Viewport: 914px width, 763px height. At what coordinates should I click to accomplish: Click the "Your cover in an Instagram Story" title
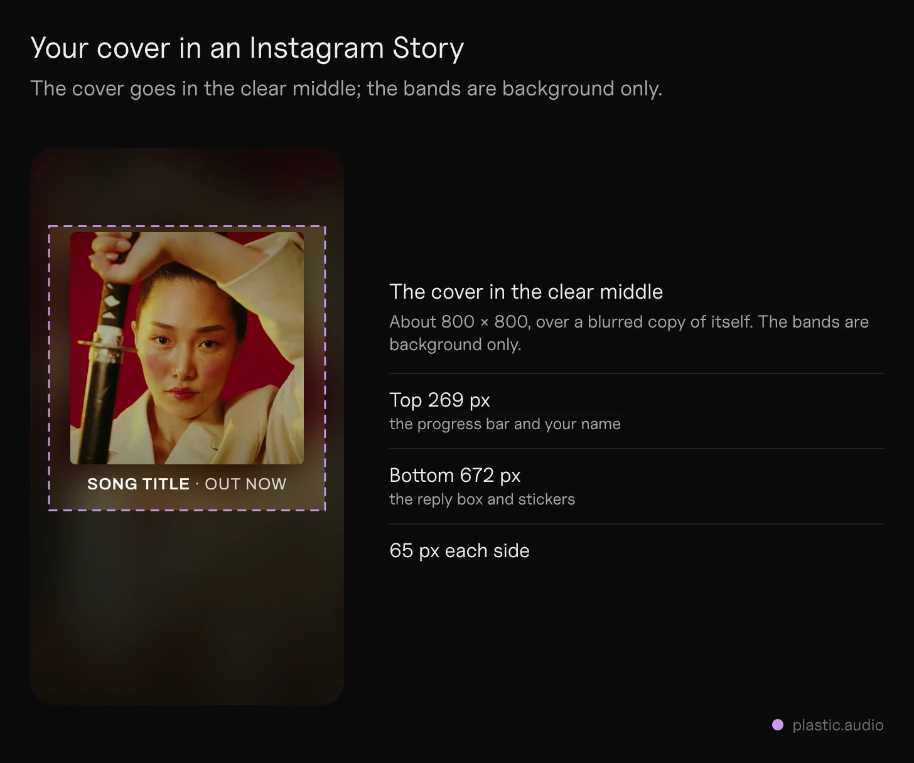point(247,48)
